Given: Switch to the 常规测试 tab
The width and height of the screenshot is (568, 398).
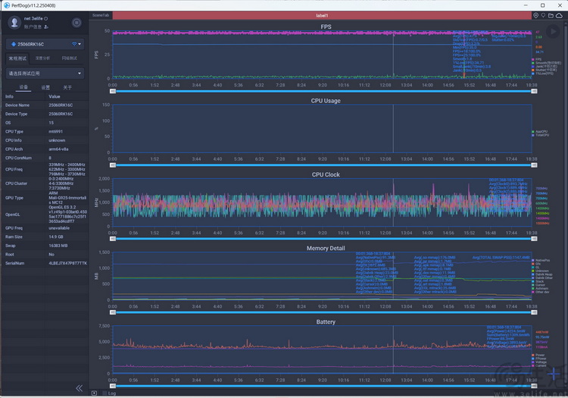Looking at the screenshot, I should coord(17,58).
